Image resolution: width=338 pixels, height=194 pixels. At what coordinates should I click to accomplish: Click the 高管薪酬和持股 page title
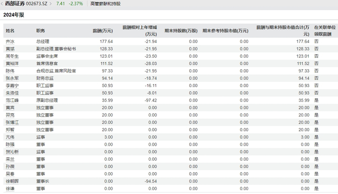[105, 4]
